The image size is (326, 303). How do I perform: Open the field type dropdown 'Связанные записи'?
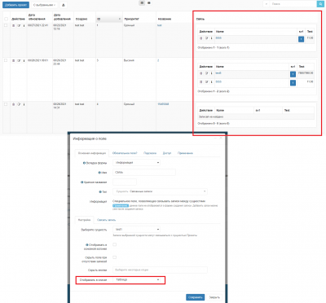tap(160, 191)
